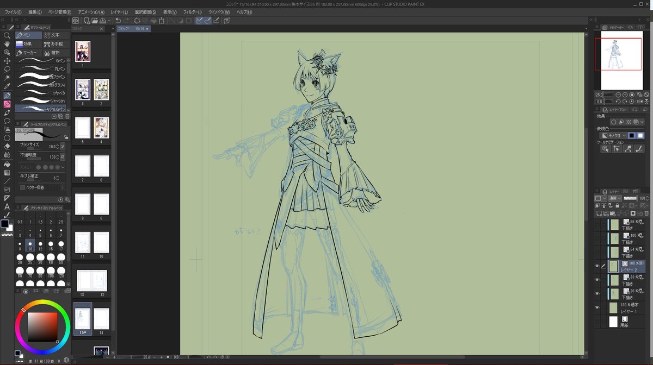This screenshot has height=365, width=653.
Task: Select the Eyedropper tool
Action: [x=7, y=86]
